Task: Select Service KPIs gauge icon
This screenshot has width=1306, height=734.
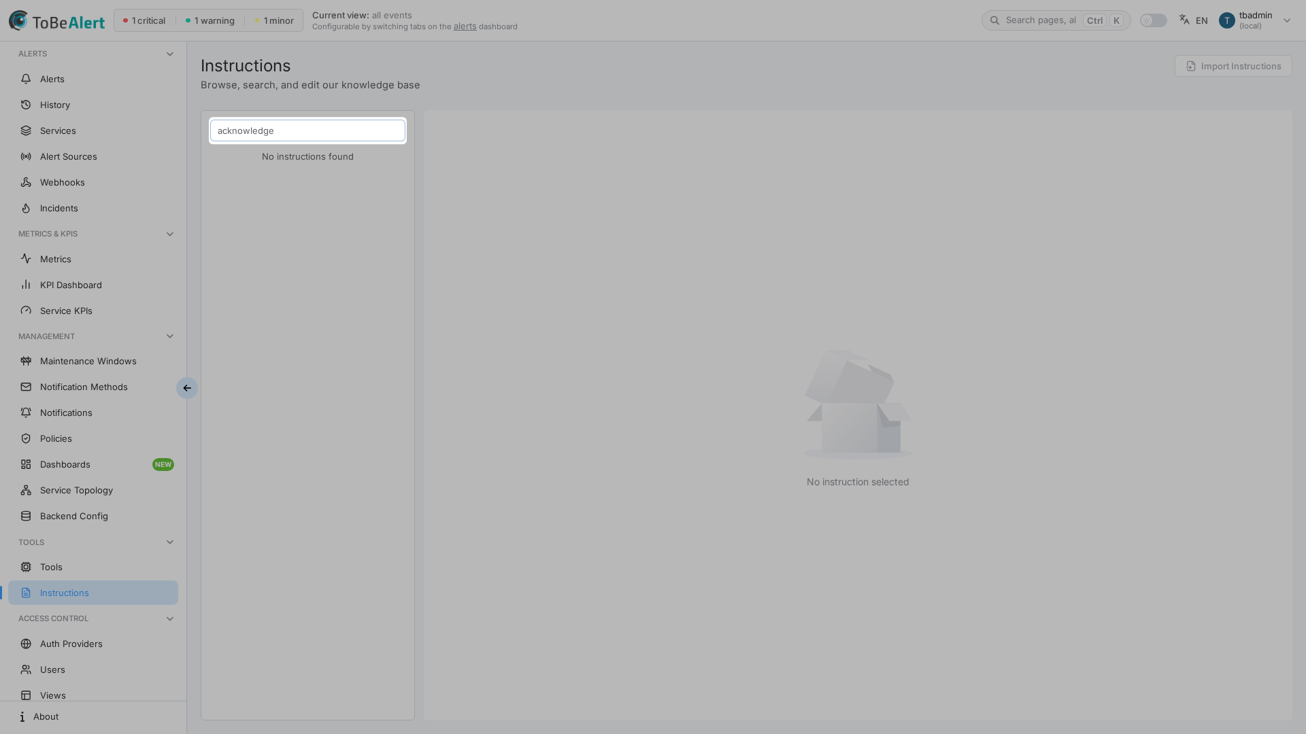Action: tap(26, 311)
